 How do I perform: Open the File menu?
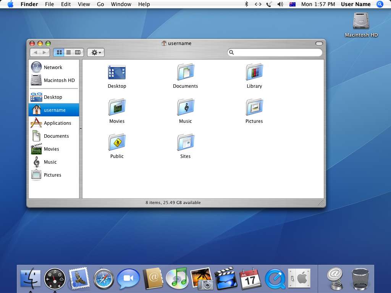[x=49, y=4]
